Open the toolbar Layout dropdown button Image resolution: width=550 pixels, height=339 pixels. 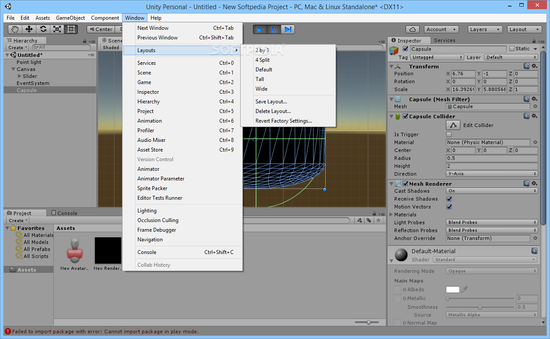click(525, 29)
